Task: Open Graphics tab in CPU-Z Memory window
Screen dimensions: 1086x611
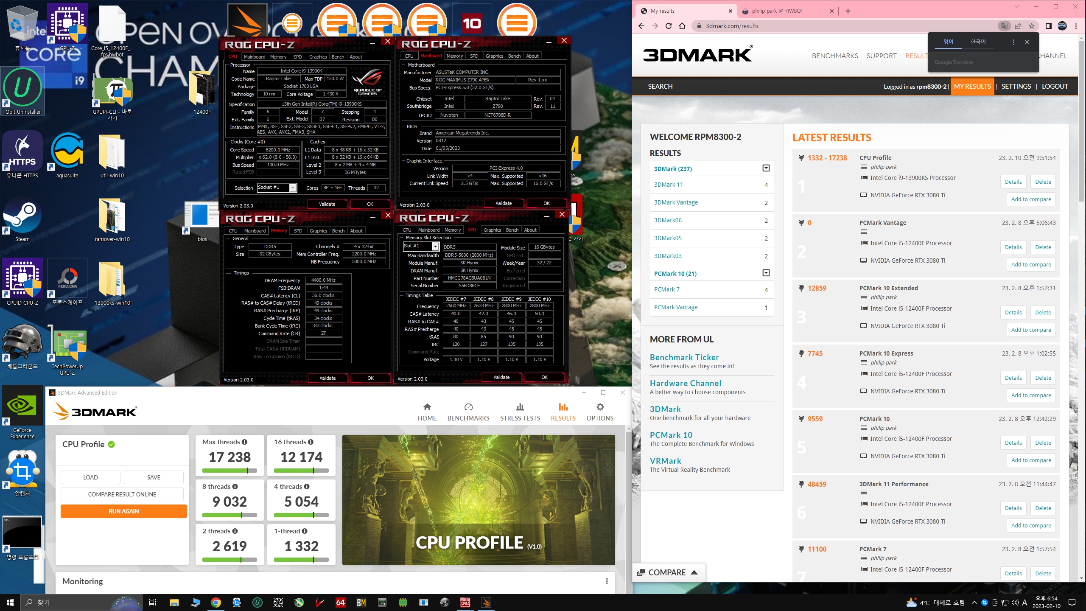Action: click(x=318, y=231)
